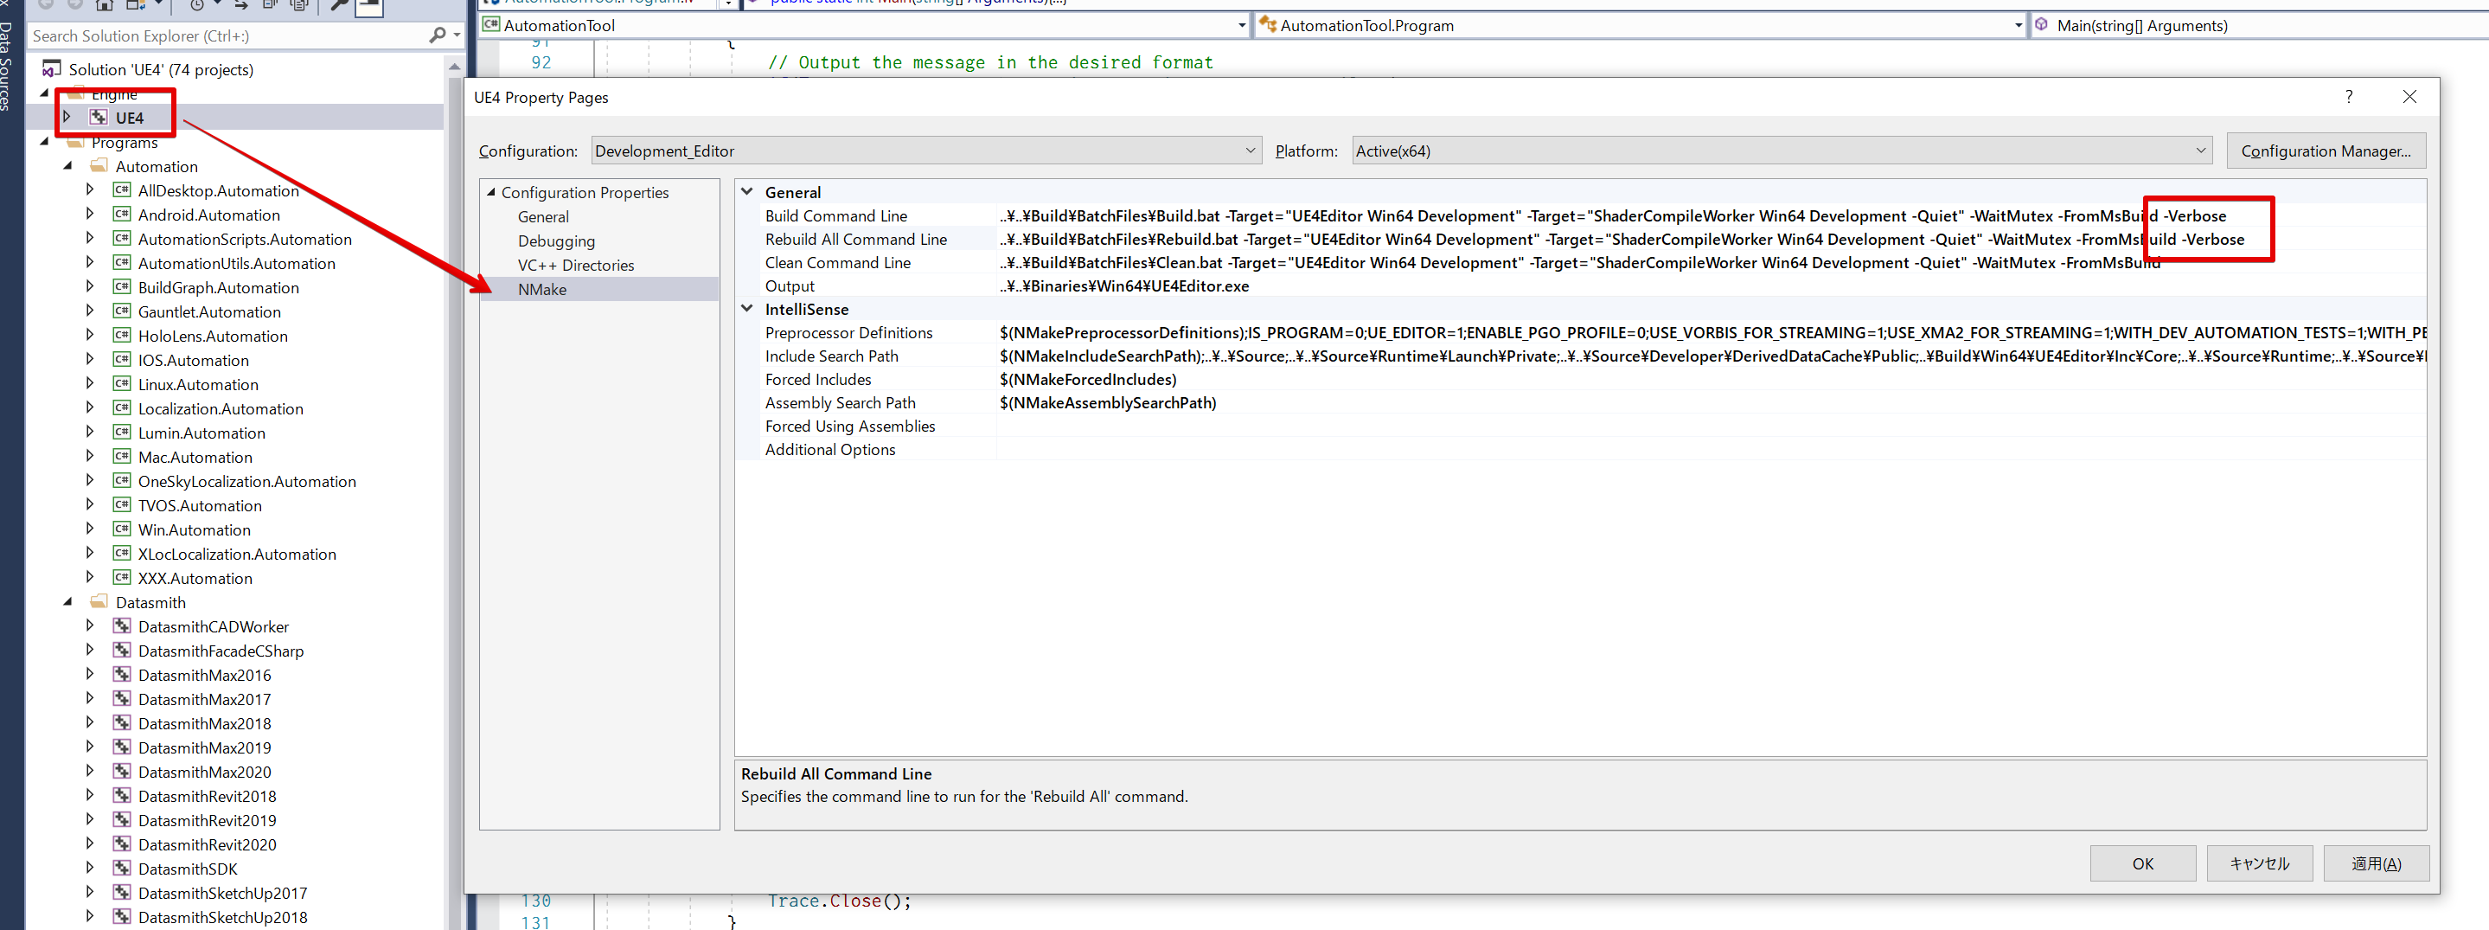Collapse the Configuration Properties tree node

491,192
